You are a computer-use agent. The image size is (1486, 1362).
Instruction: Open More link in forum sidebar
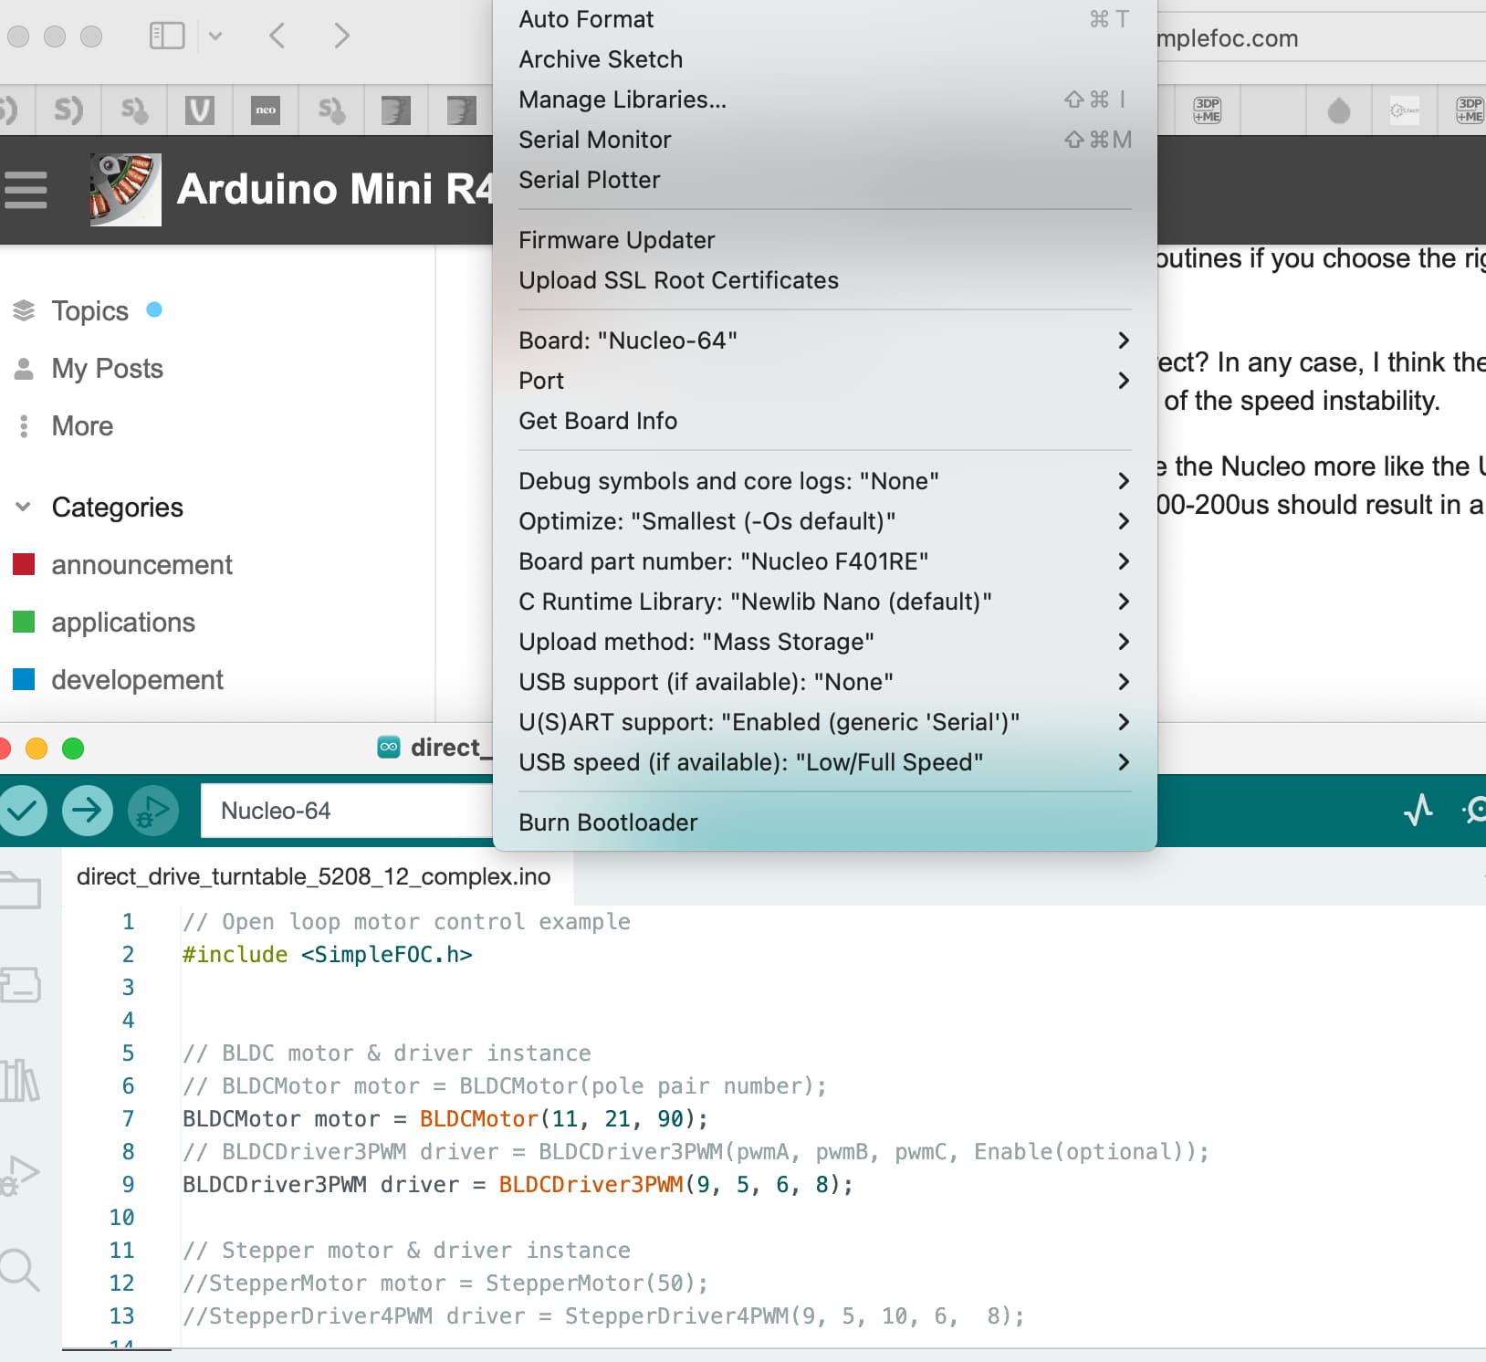pyautogui.click(x=82, y=426)
